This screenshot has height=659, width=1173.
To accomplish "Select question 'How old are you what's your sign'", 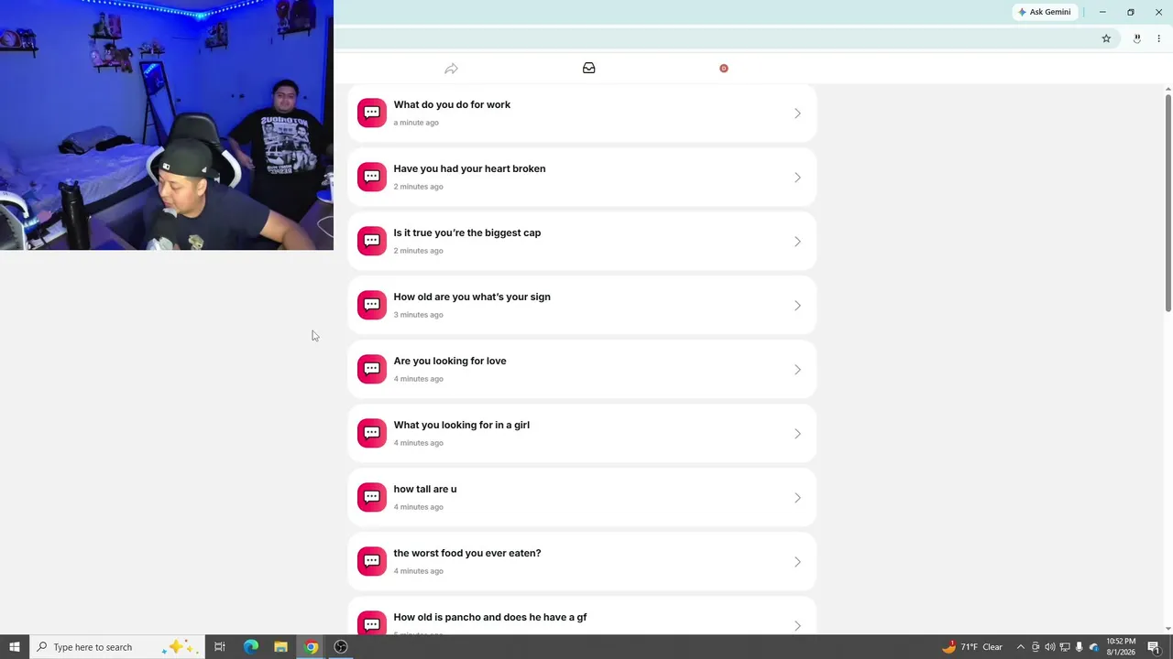I will click(581, 305).
